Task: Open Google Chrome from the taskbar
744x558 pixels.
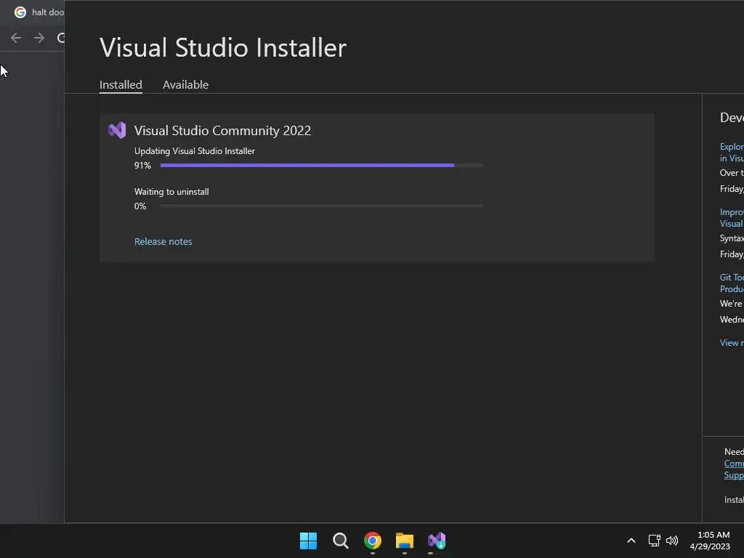Action: pos(373,541)
